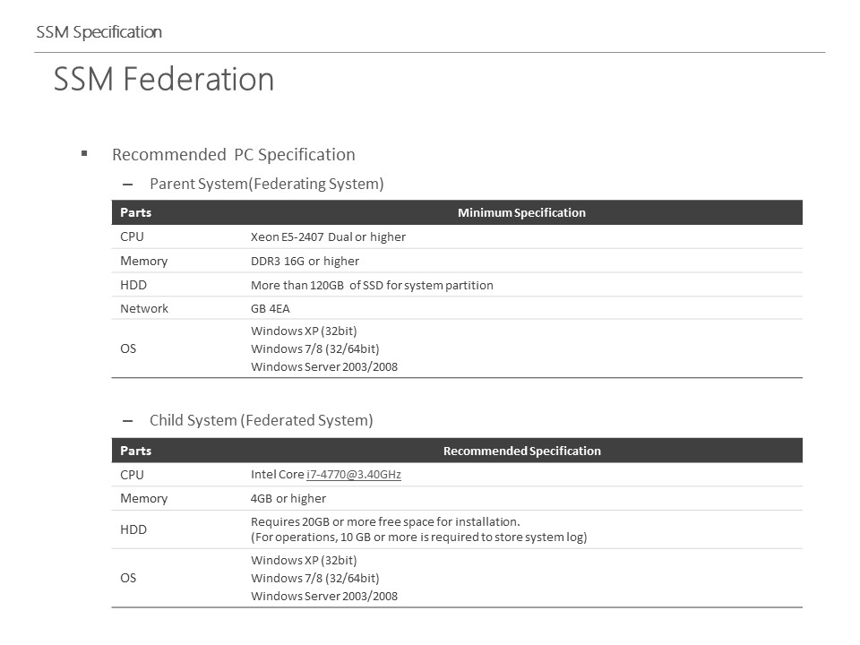The width and height of the screenshot is (860, 645).
Task: Click the i7-4770@3.40GHz hyperlink
Action: click(353, 475)
